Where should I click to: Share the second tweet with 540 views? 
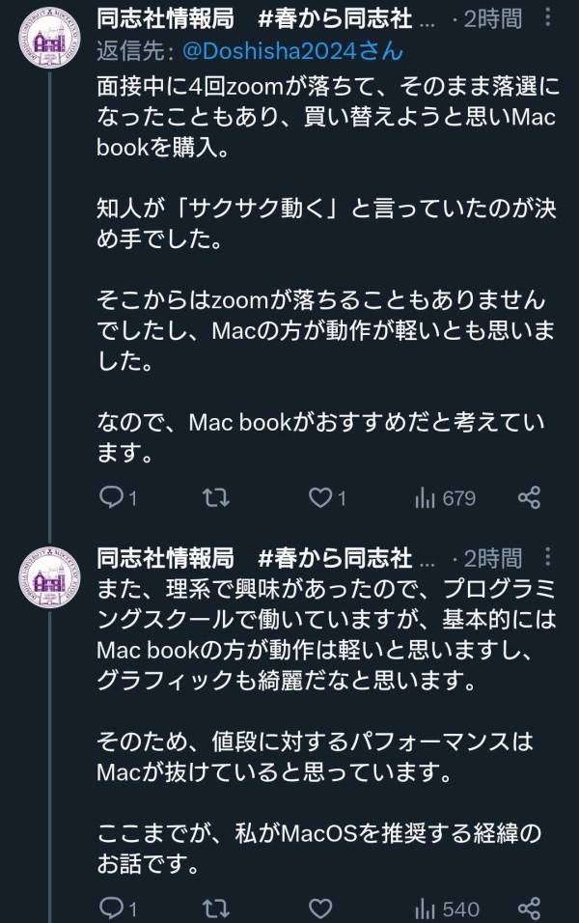point(529,908)
